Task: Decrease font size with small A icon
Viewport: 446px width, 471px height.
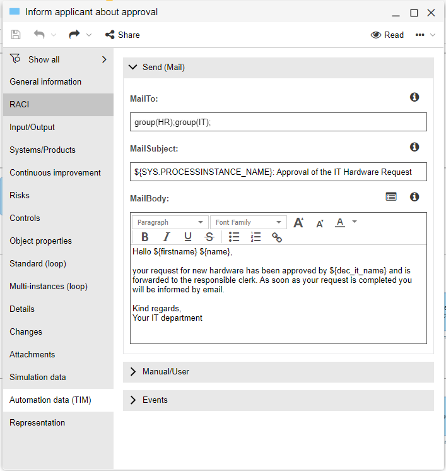Action: (x=320, y=224)
